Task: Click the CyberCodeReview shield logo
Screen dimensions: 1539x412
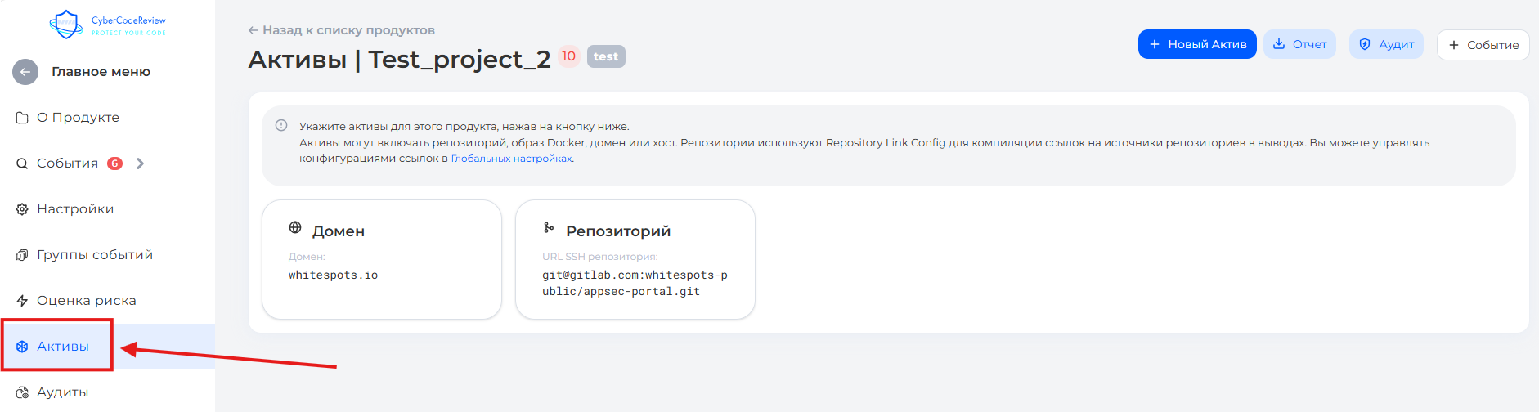Action: 66,25
